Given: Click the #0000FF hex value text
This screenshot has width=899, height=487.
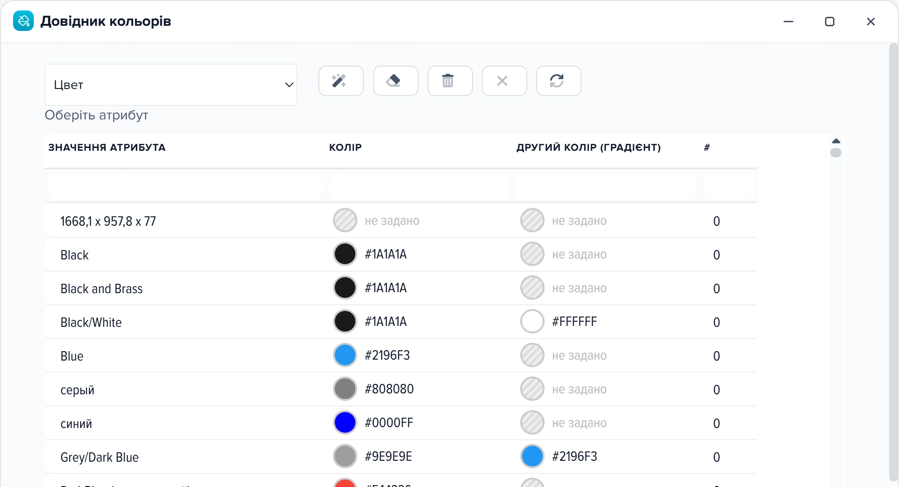Looking at the screenshot, I should [x=389, y=423].
